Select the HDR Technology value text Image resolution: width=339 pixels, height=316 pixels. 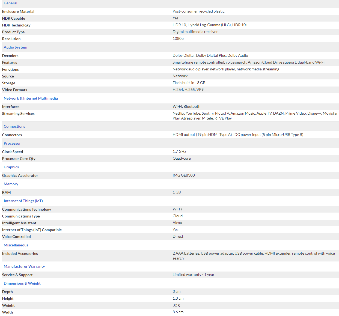pos(210,25)
